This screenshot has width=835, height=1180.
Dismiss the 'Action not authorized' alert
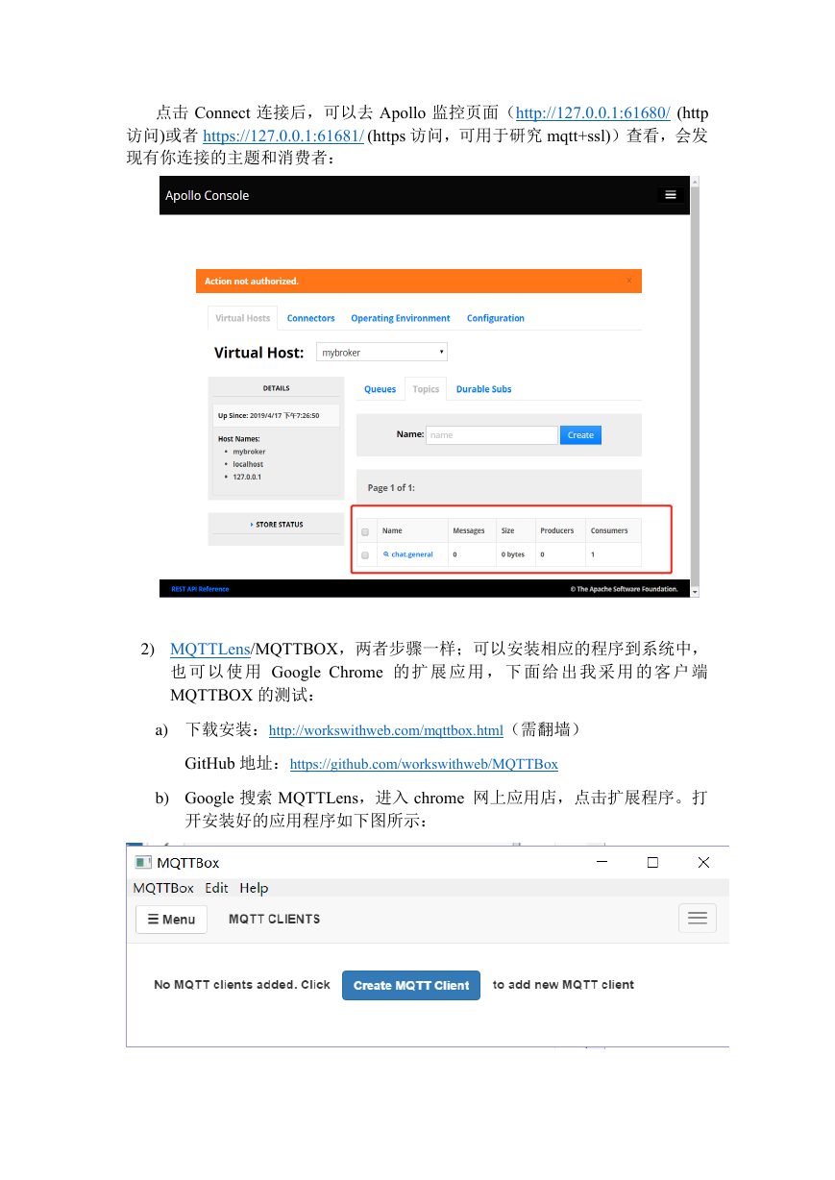coord(629,281)
